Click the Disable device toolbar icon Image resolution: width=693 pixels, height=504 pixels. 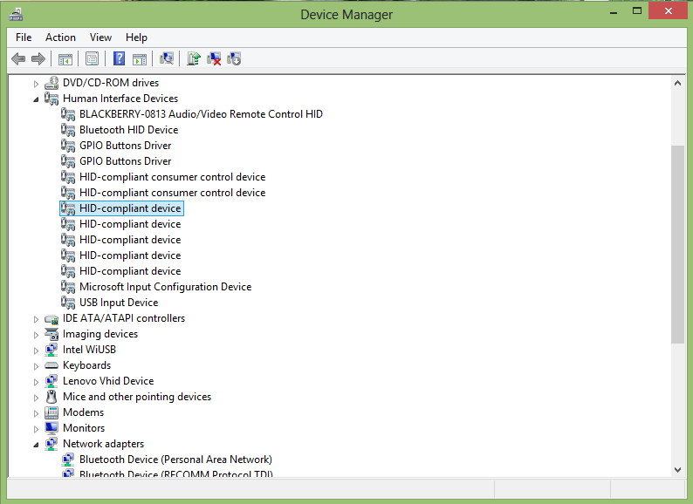click(234, 58)
